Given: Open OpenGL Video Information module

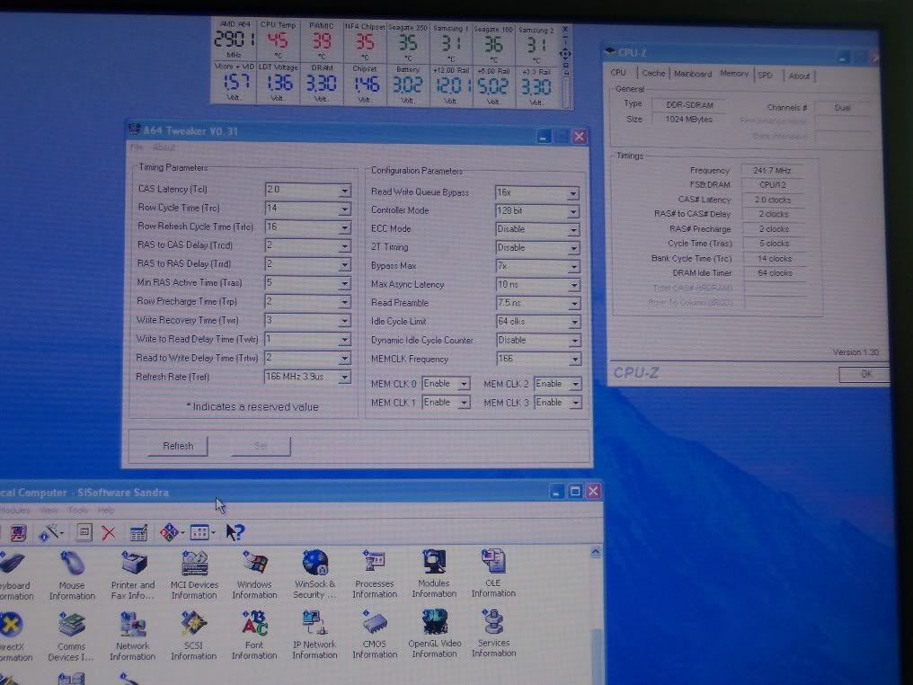Looking at the screenshot, I should 434,633.
